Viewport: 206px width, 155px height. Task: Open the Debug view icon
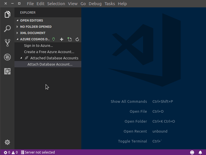point(7,57)
